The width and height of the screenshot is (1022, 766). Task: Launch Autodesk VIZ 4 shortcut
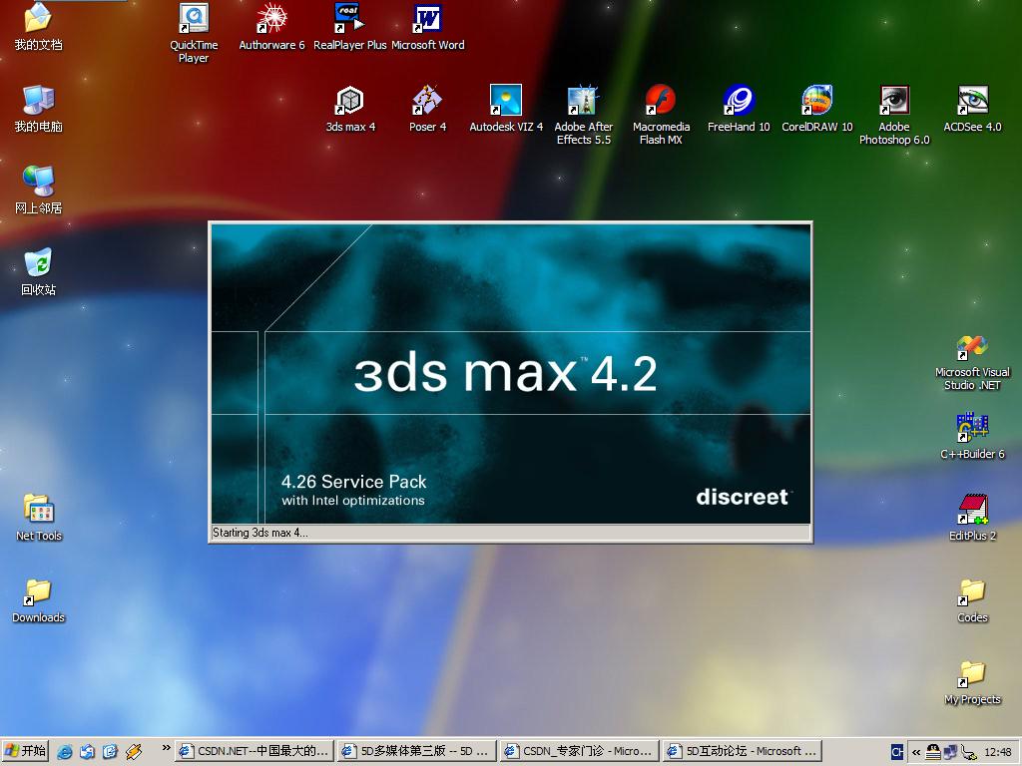click(506, 101)
